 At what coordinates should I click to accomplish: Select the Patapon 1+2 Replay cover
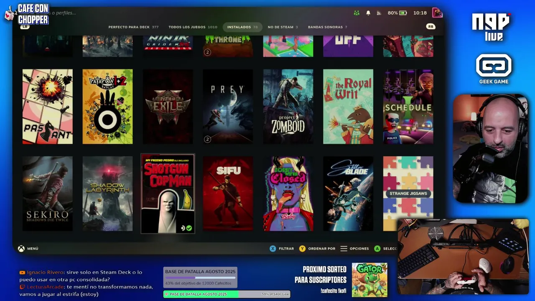click(107, 107)
